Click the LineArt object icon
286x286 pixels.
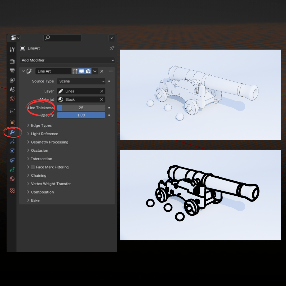23,48
